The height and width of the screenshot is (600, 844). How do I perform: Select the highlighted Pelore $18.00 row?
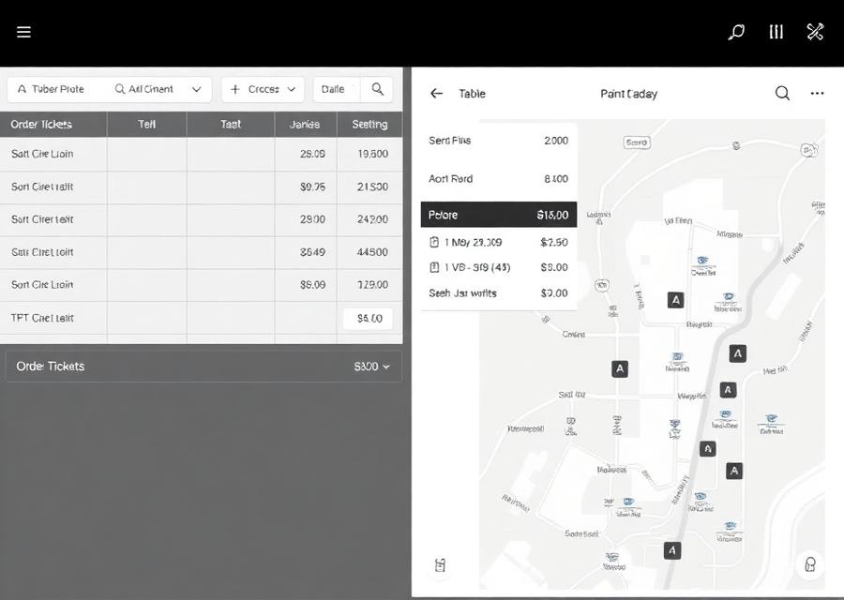click(x=499, y=215)
